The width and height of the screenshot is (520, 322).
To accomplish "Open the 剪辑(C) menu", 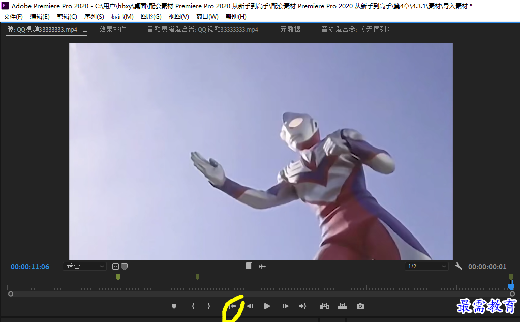I will (67, 17).
